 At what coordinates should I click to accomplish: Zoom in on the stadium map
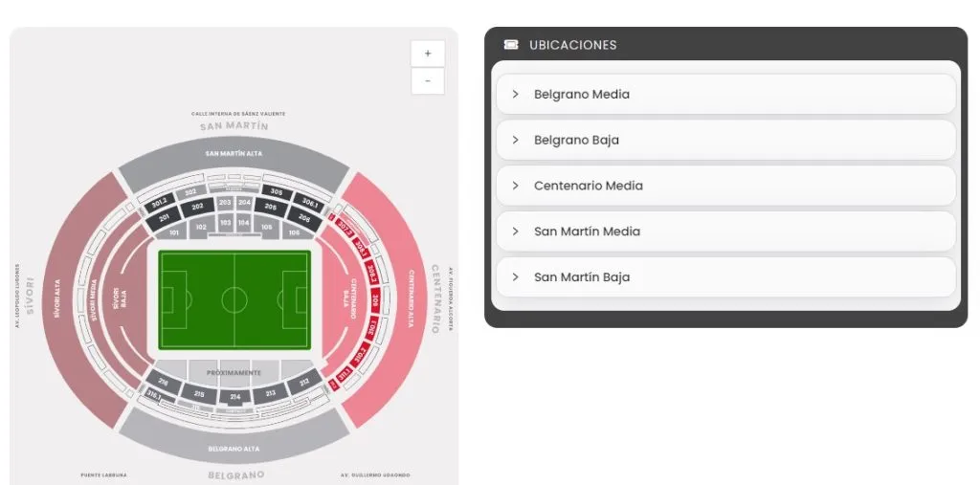tap(427, 54)
